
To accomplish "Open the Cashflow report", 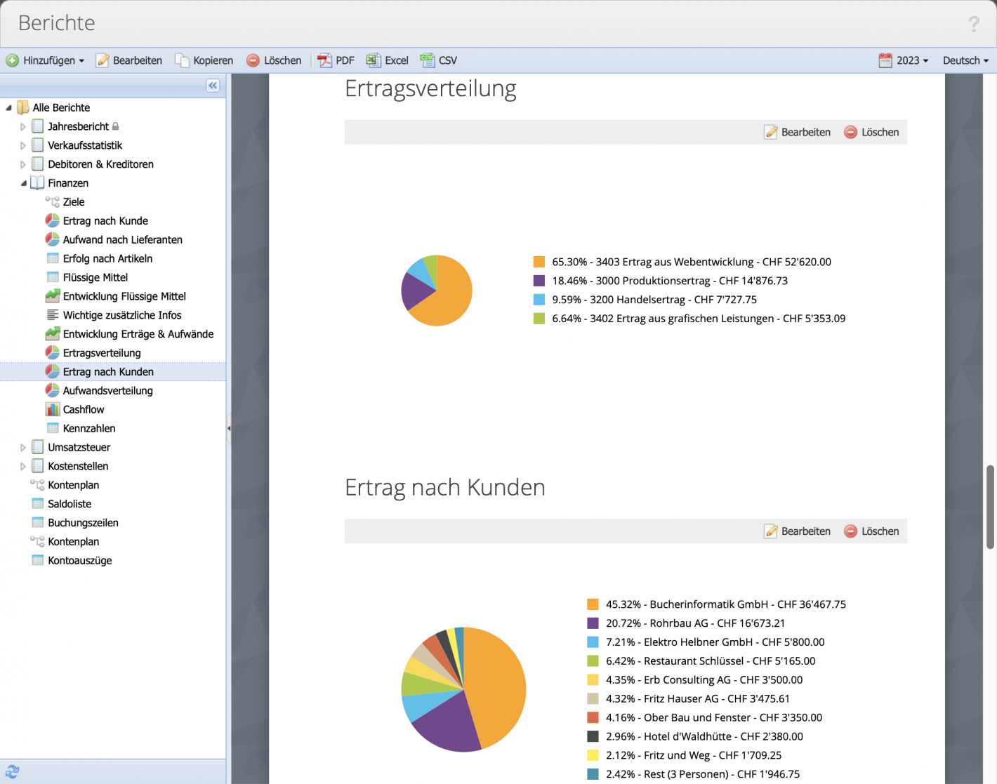I will (83, 409).
